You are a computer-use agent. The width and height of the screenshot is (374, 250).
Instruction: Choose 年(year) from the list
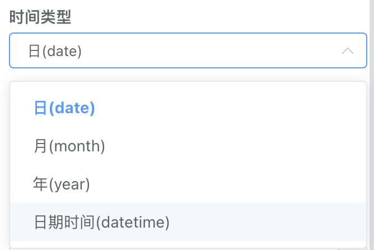click(x=62, y=184)
